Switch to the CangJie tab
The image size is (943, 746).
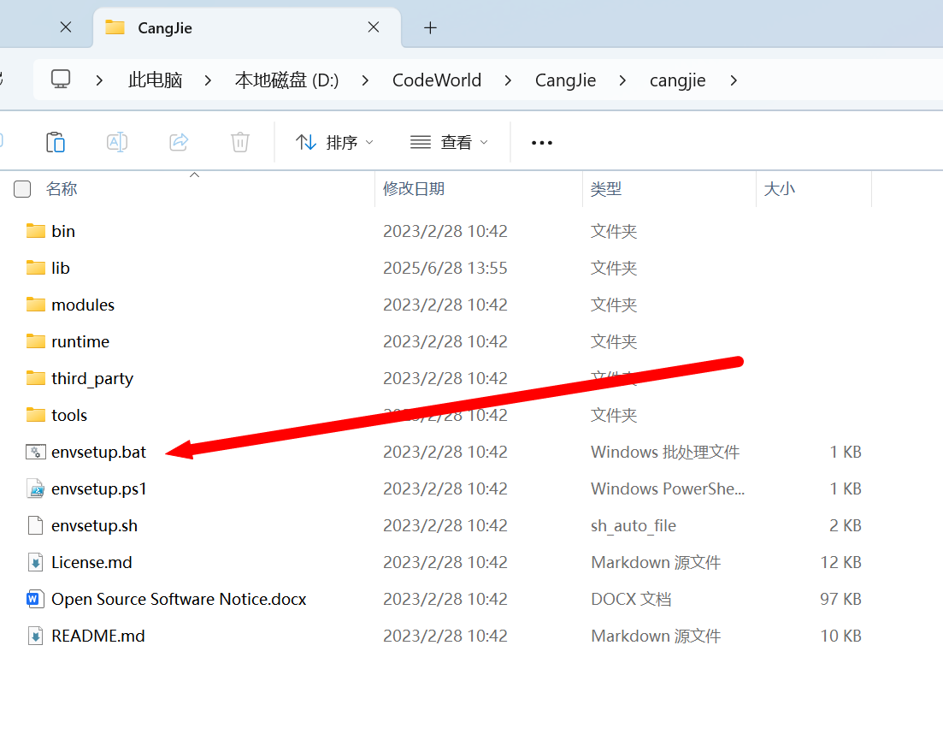tap(165, 27)
